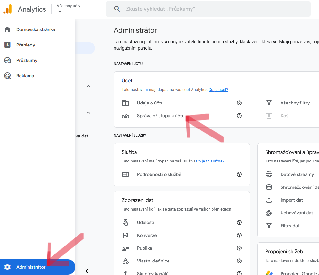Click the Zobrazení dat card title
Viewport: 319px width, 275px height.
(x=137, y=200)
